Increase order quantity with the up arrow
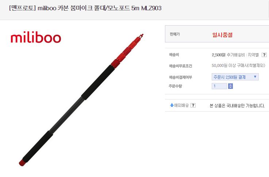 [230, 85]
